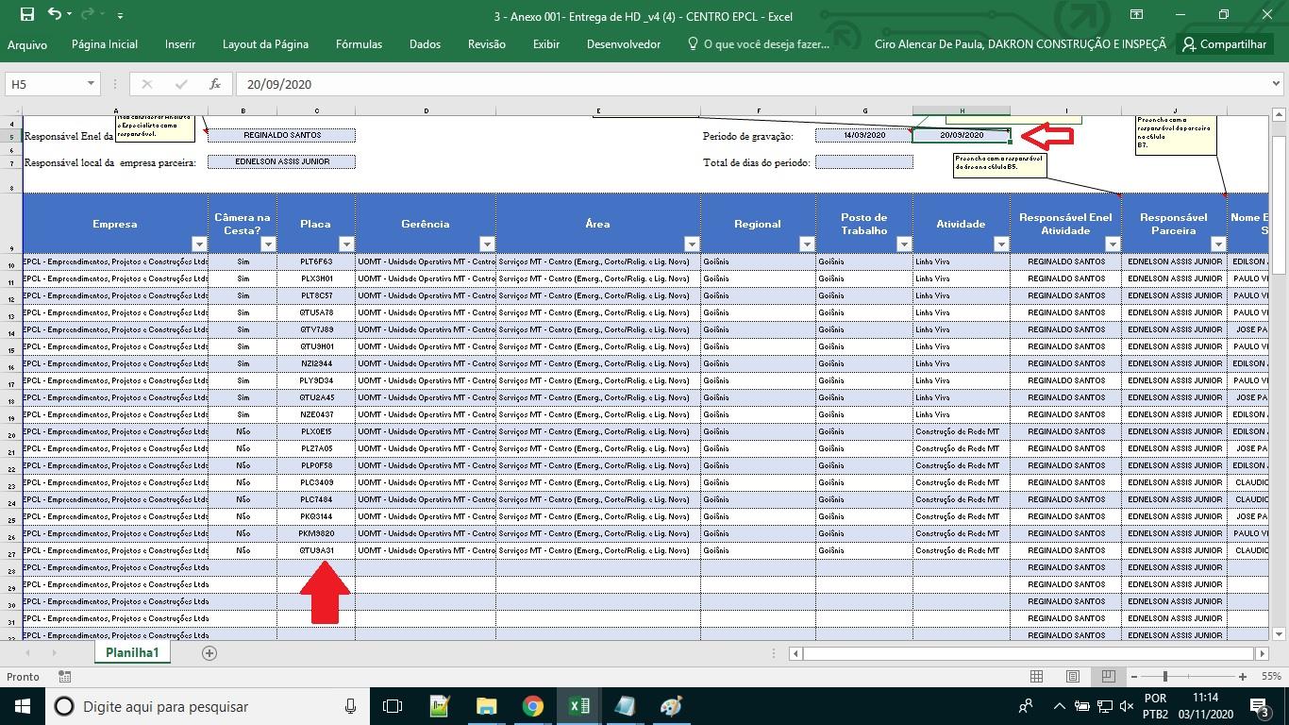The width and height of the screenshot is (1289, 725).
Task: Open the Windows notification center icon
Action: [1259, 706]
